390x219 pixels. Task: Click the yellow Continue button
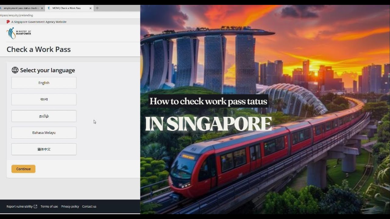point(23,169)
